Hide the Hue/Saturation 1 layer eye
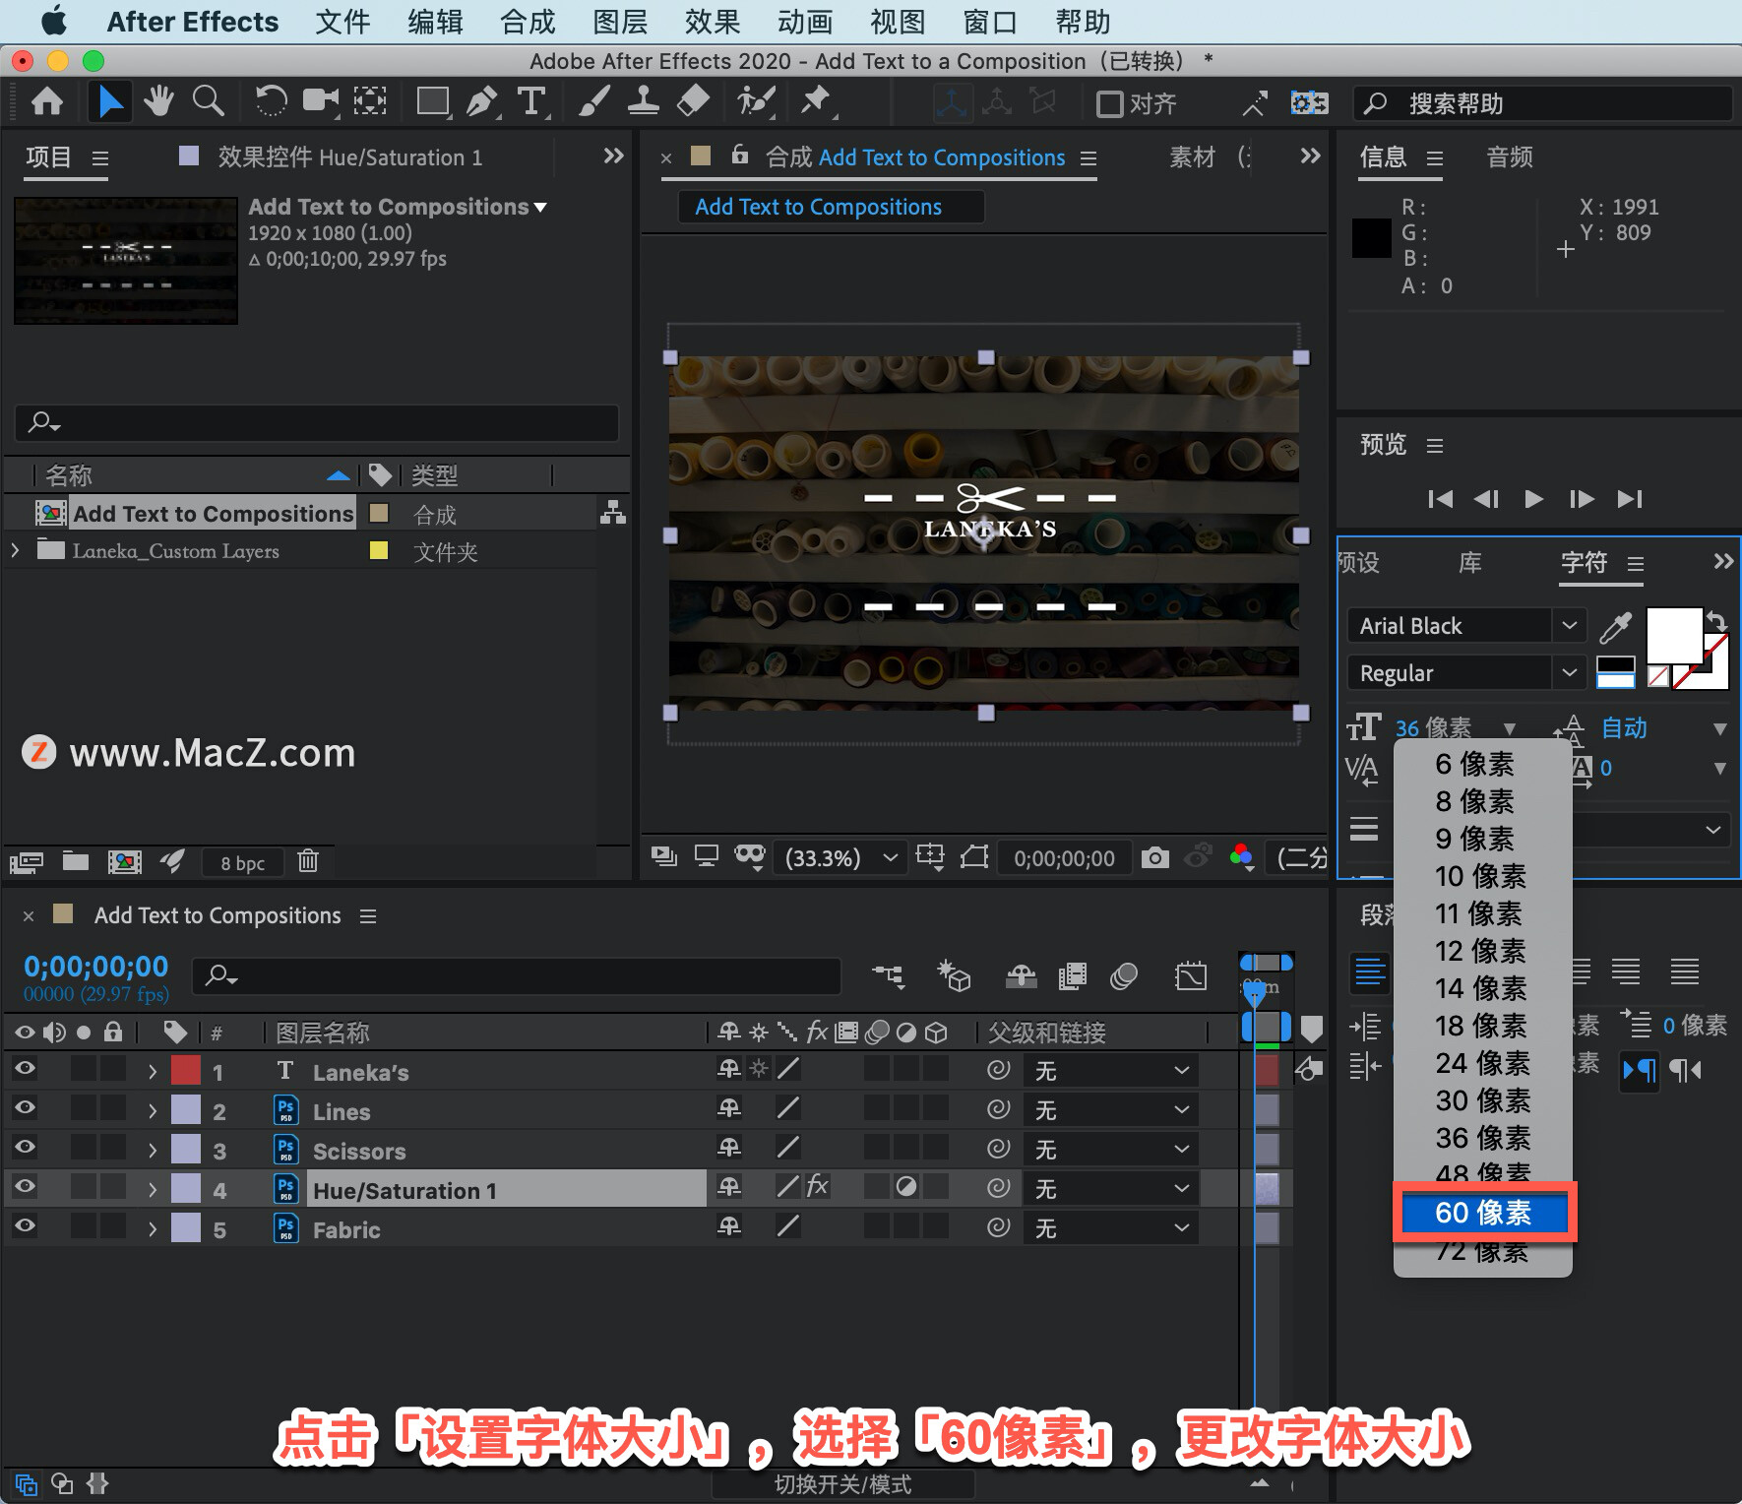The width and height of the screenshot is (1742, 1504). click(25, 1187)
